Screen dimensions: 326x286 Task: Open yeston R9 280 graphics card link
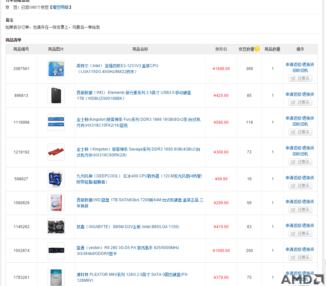pyautogui.click(x=128, y=251)
